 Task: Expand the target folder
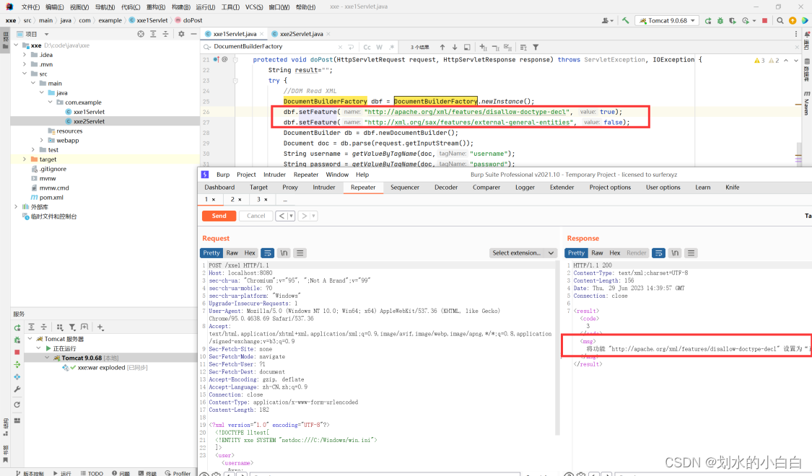pos(25,159)
